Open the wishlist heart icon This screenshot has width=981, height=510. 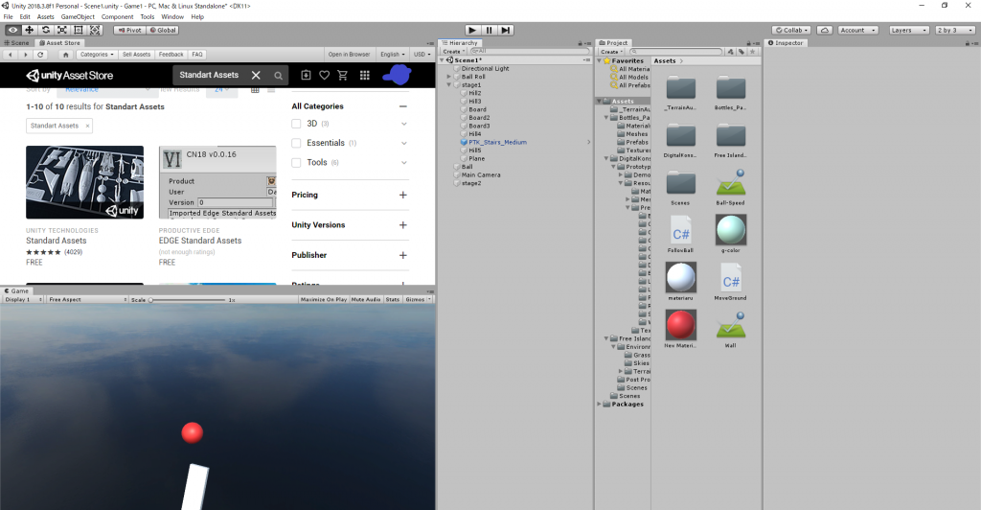pos(324,75)
